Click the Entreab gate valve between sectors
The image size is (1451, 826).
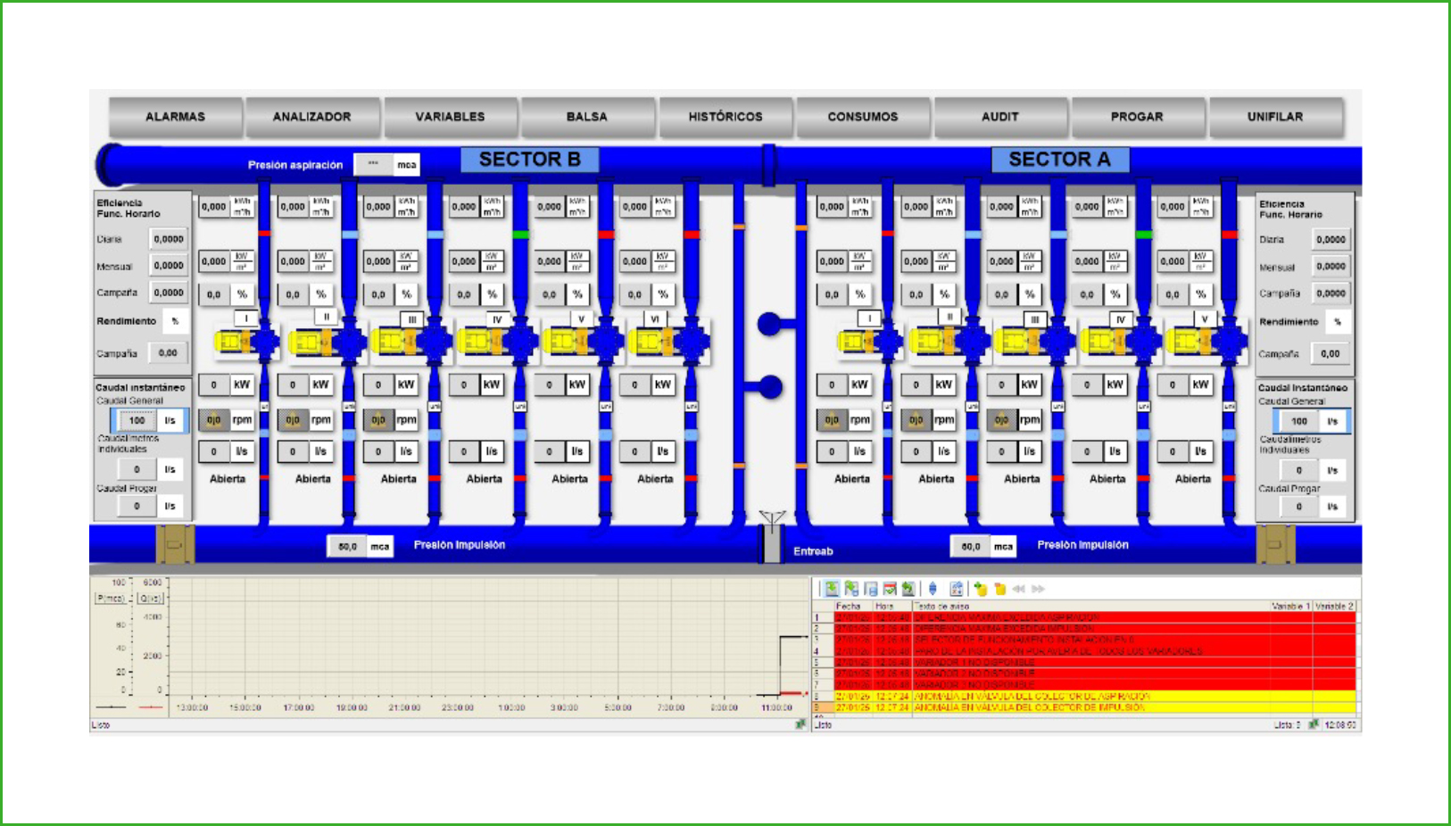point(771,541)
